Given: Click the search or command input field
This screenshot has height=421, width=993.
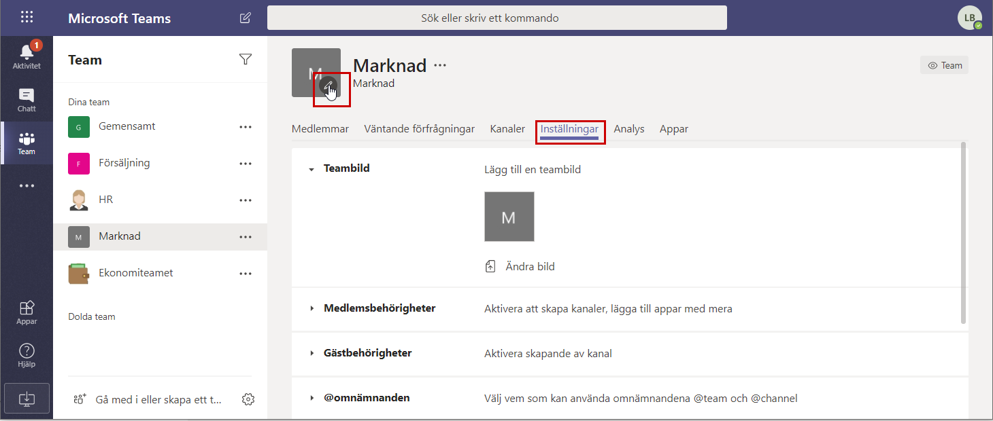Looking at the screenshot, I should coord(496,18).
